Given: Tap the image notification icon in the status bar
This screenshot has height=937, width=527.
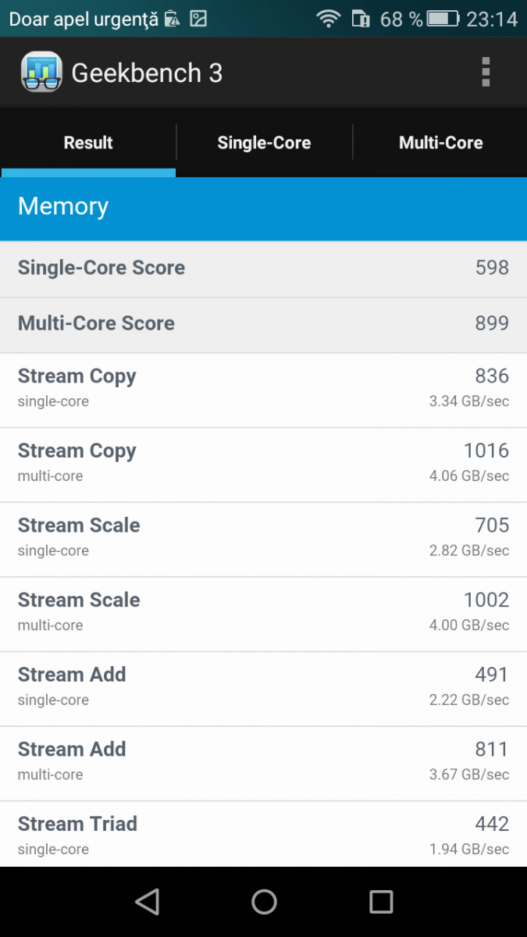Looking at the screenshot, I should click(x=199, y=18).
